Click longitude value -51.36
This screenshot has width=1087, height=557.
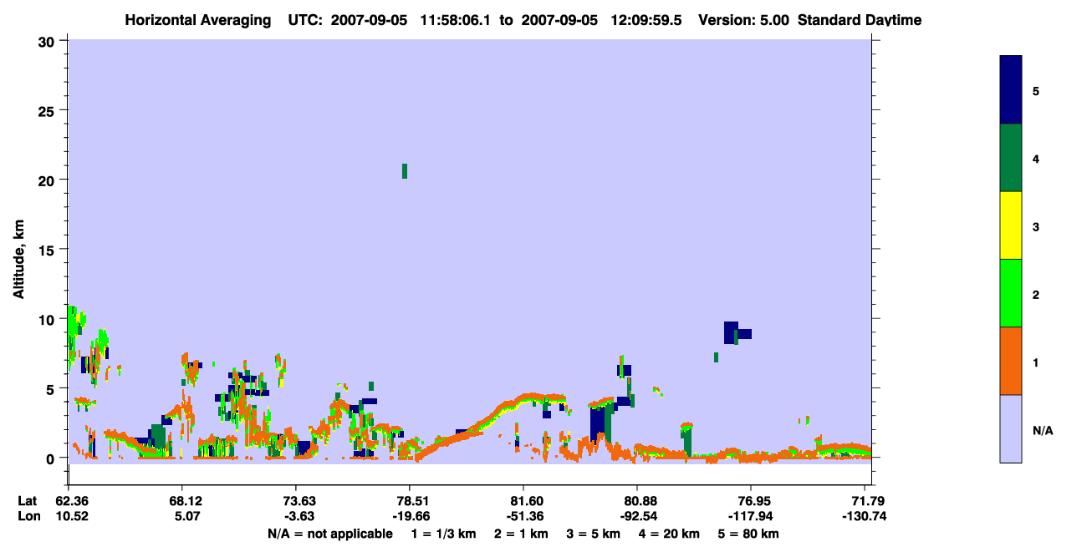pos(523,516)
